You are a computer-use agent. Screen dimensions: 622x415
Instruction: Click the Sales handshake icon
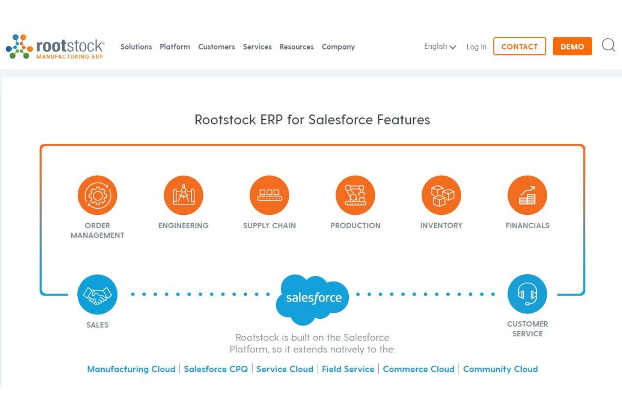(x=98, y=294)
